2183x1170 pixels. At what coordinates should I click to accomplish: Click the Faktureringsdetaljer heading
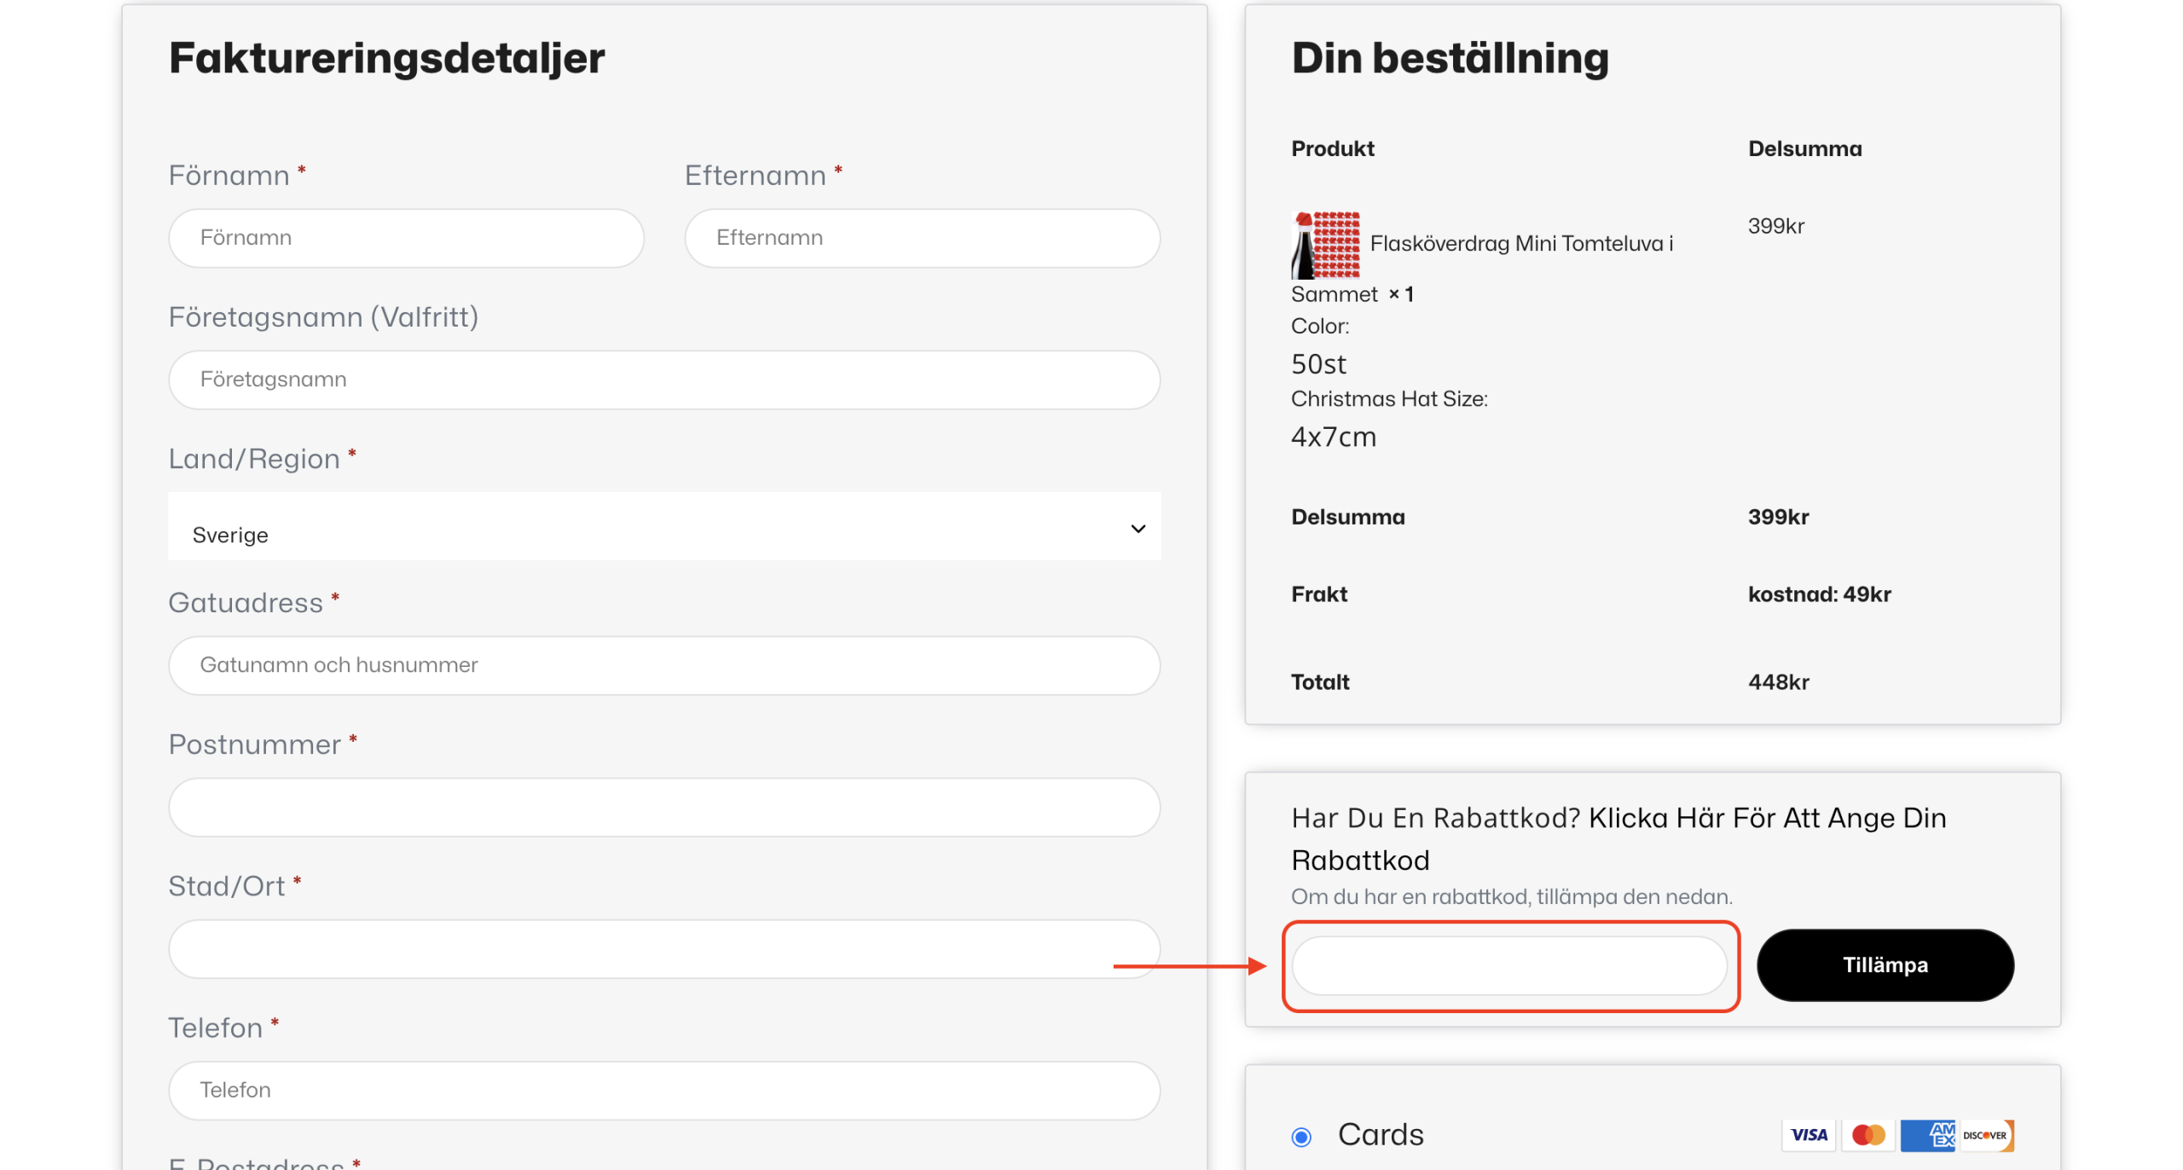pos(387,58)
